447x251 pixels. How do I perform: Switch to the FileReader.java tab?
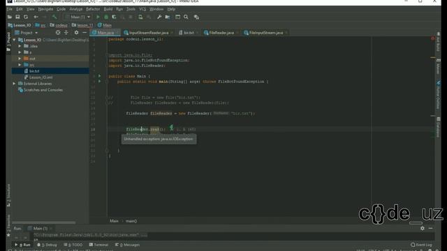click(x=221, y=33)
